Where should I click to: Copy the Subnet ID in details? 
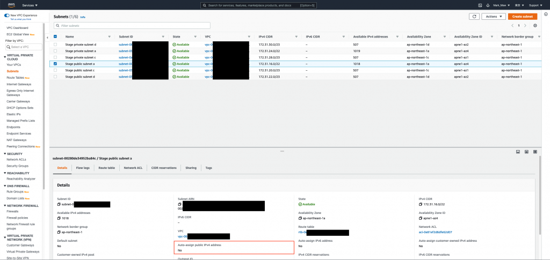[59, 204]
